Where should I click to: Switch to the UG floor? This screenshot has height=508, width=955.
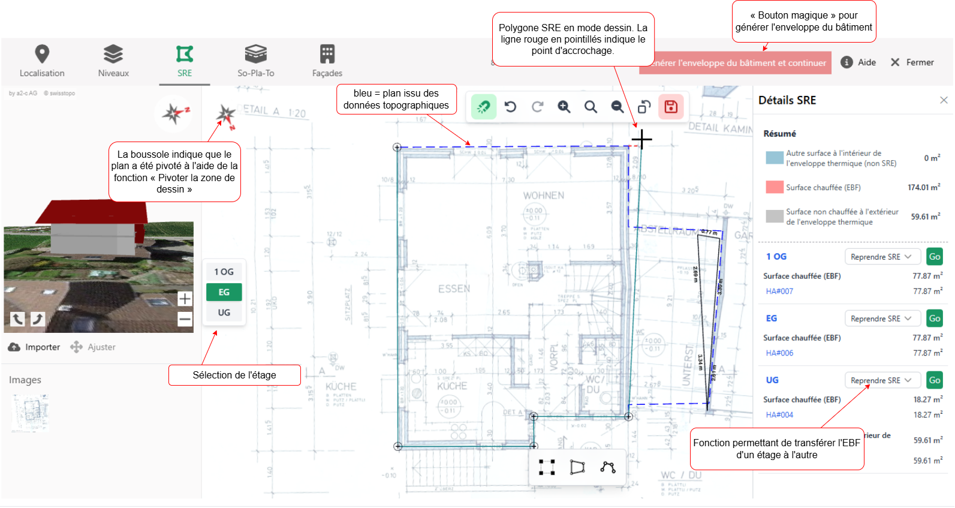(x=224, y=312)
